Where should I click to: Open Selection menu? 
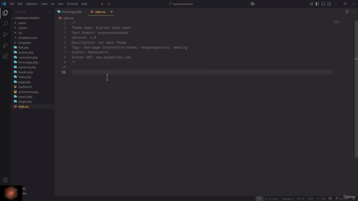[x=32, y=4]
